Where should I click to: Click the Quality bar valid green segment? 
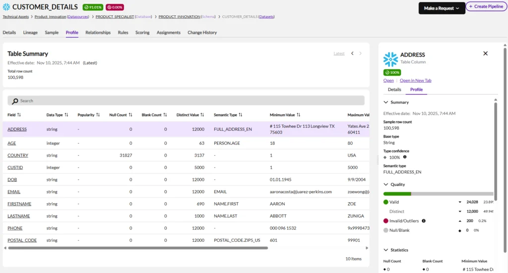[397, 194]
